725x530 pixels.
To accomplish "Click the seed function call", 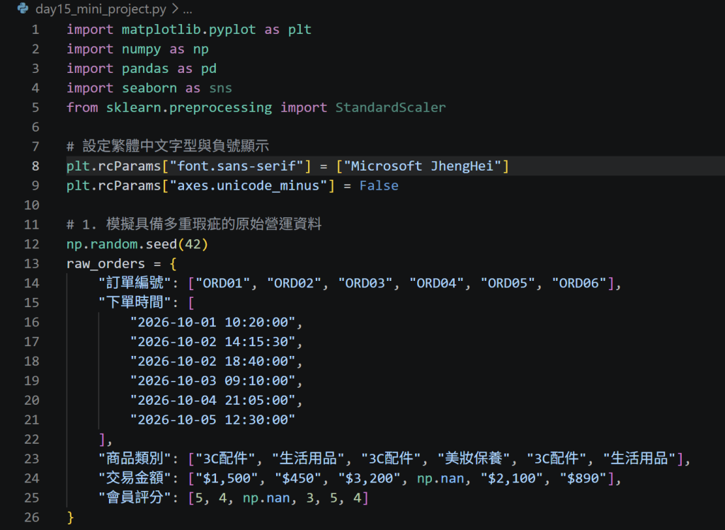I will coord(161,244).
